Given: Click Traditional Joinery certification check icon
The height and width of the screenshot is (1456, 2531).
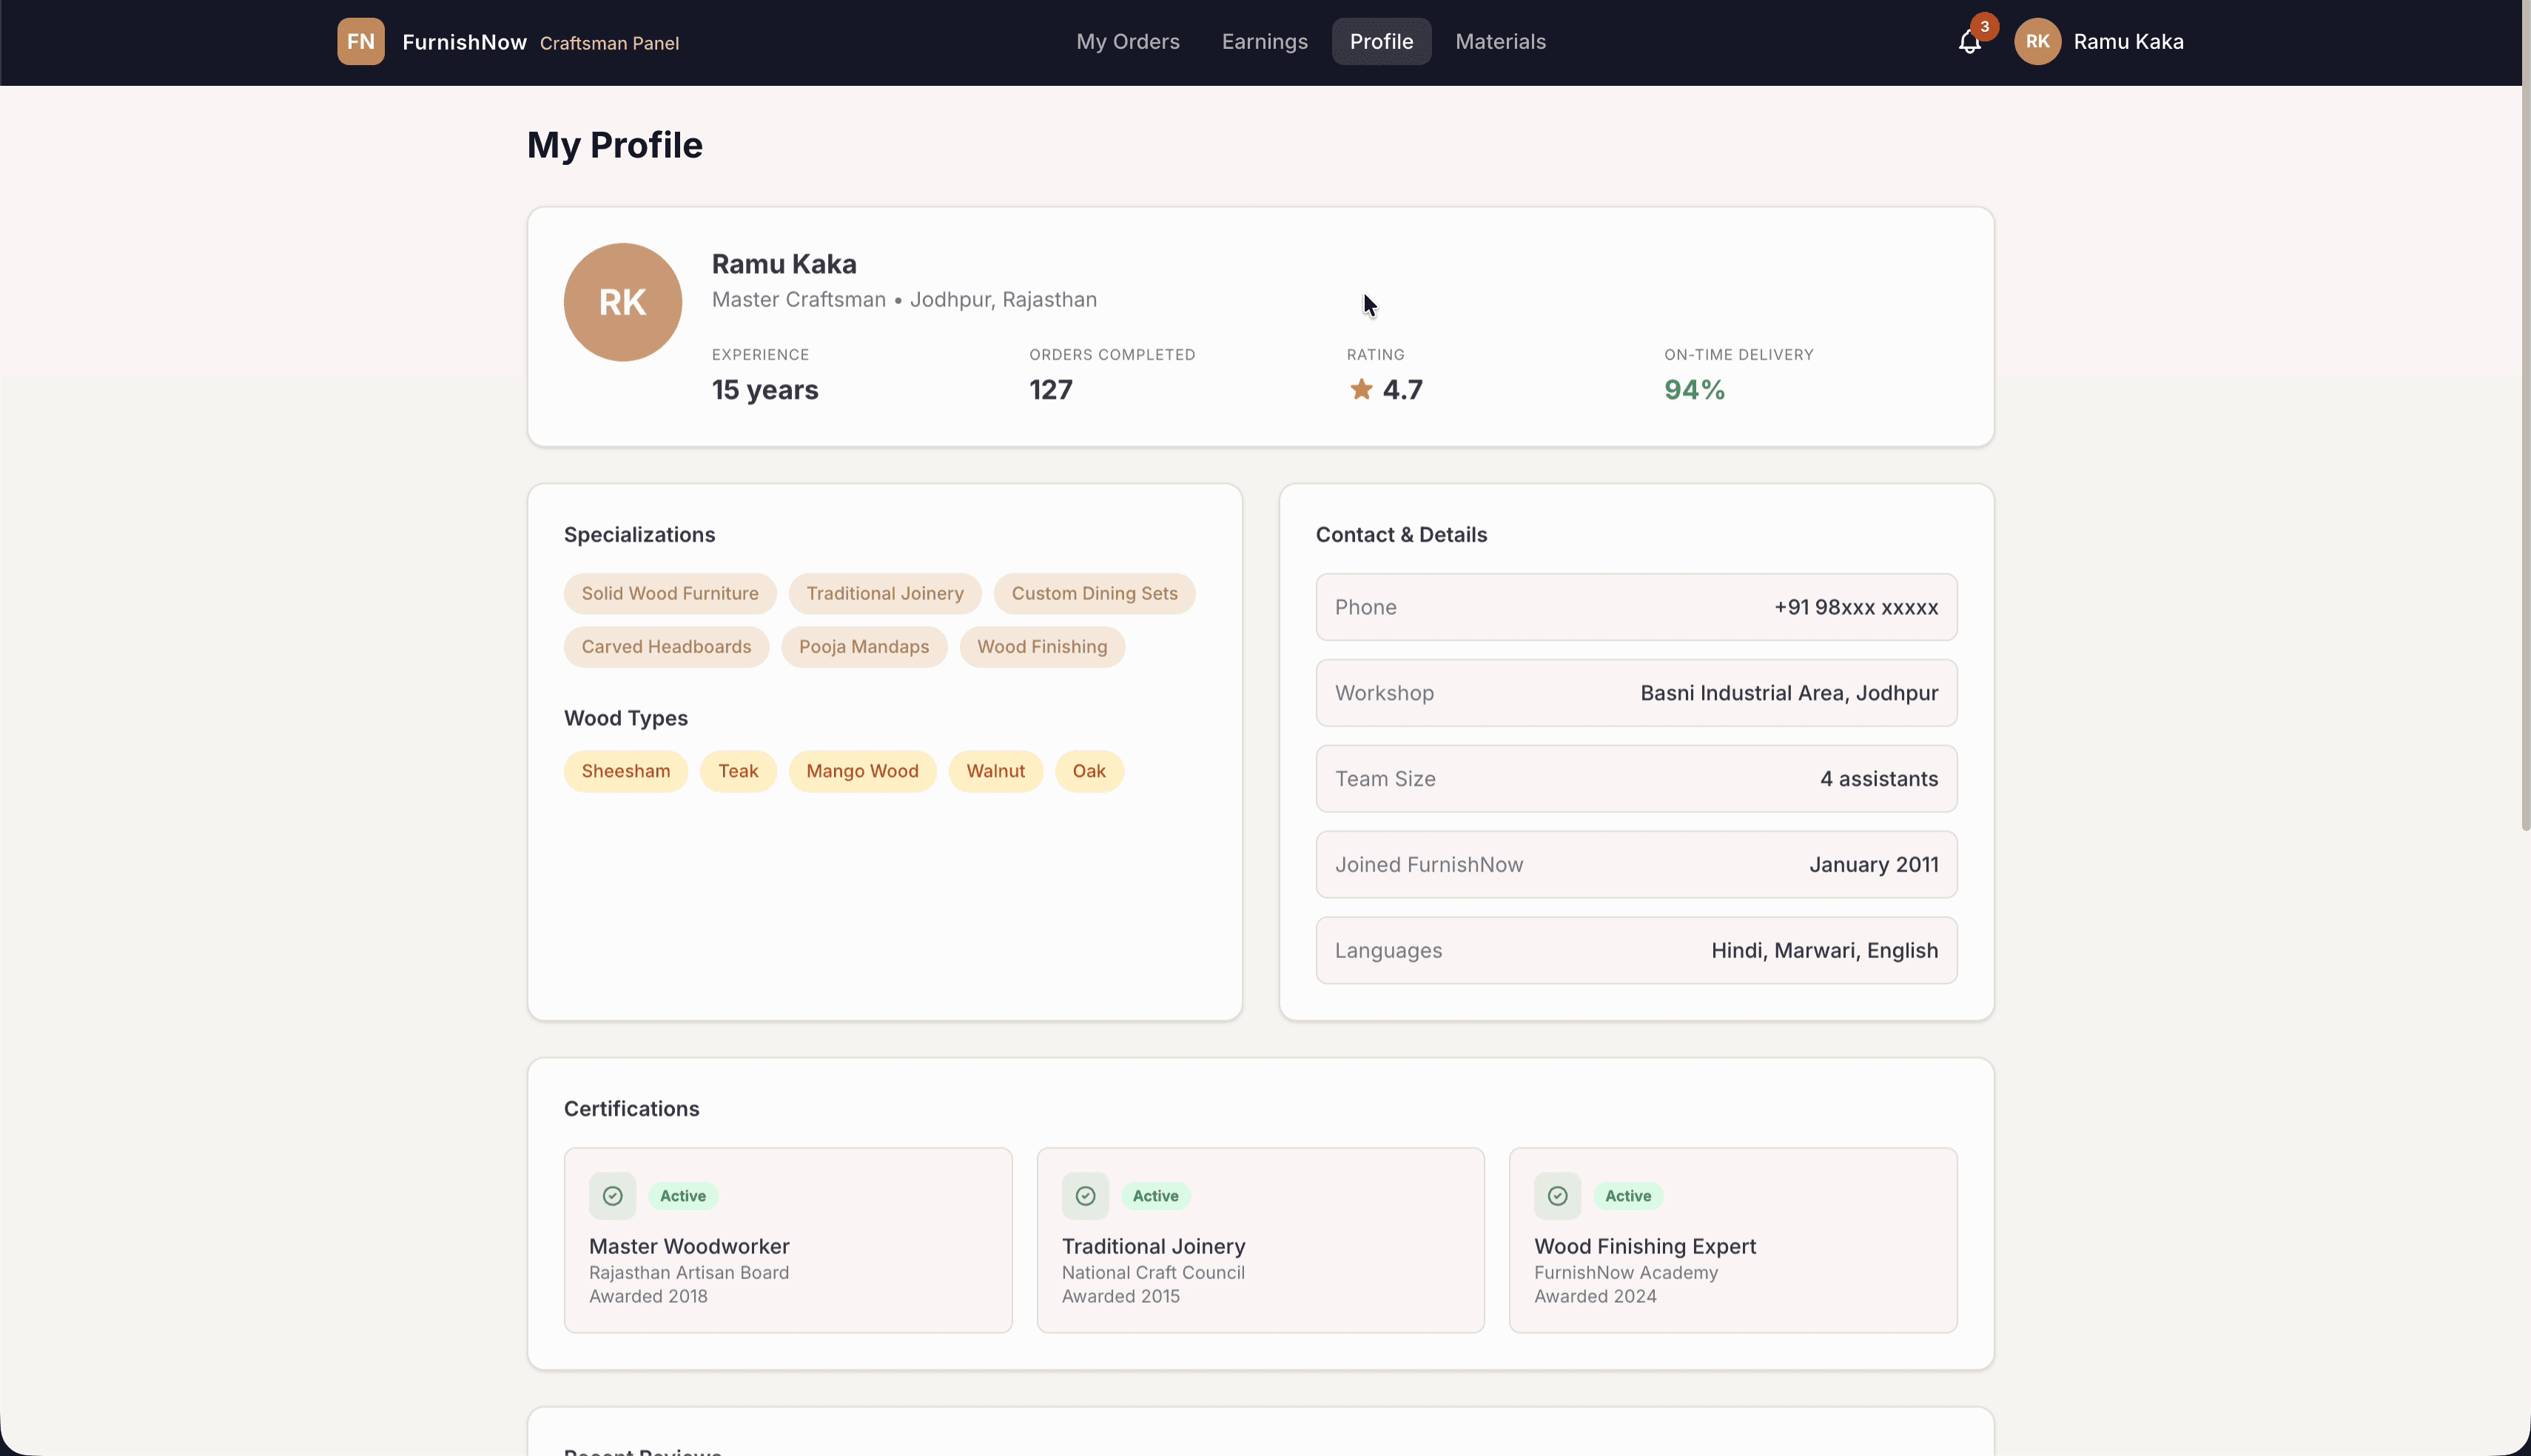Looking at the screenshot, I should pyautogui.click(x=1085, y=1196).
